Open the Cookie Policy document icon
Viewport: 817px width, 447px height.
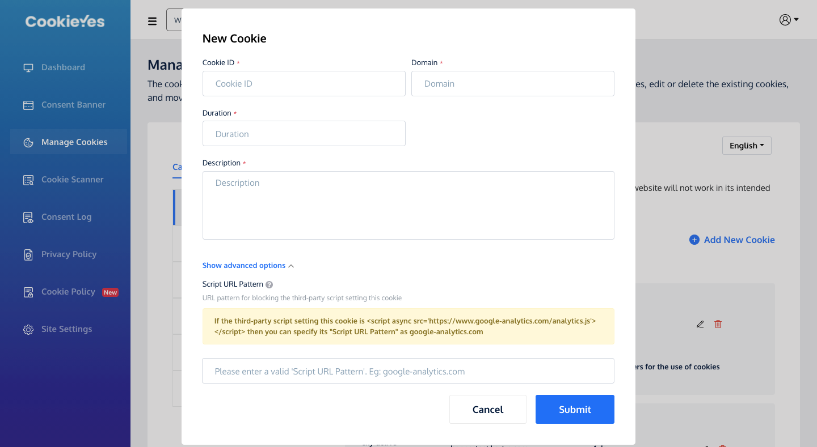28,292
